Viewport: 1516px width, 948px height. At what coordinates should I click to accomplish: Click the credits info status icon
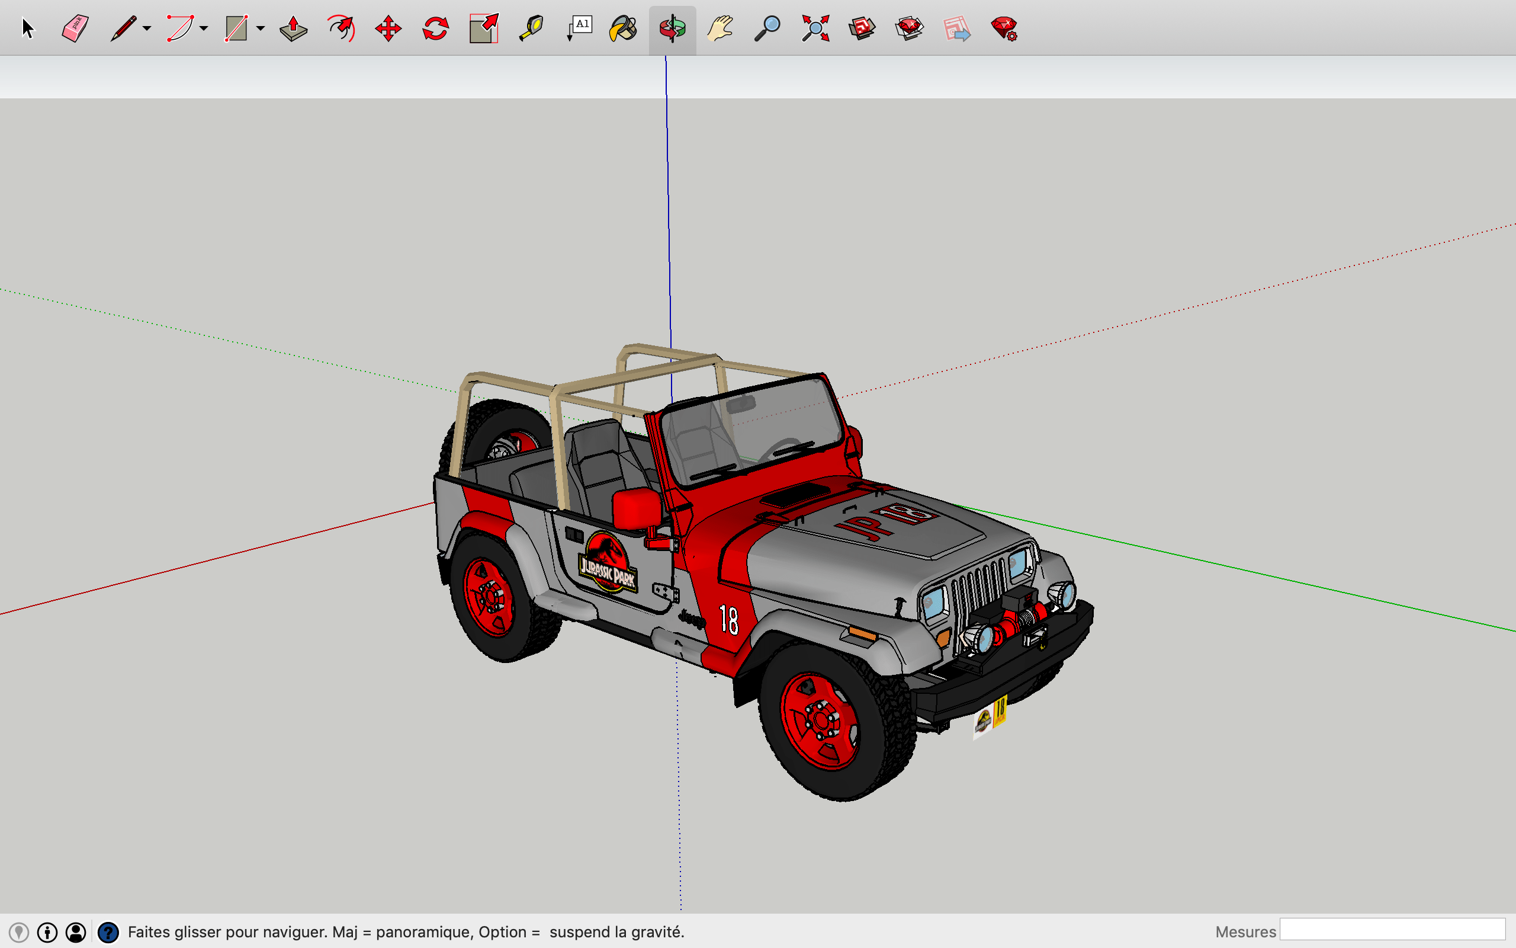coord(47,933)
